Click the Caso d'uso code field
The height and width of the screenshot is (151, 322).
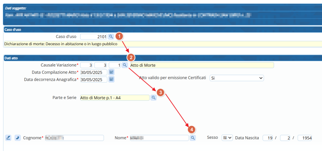pyautogui.click(x=94, y=37)
